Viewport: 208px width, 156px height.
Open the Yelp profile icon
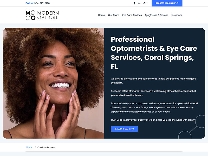(x=139, y=3)
